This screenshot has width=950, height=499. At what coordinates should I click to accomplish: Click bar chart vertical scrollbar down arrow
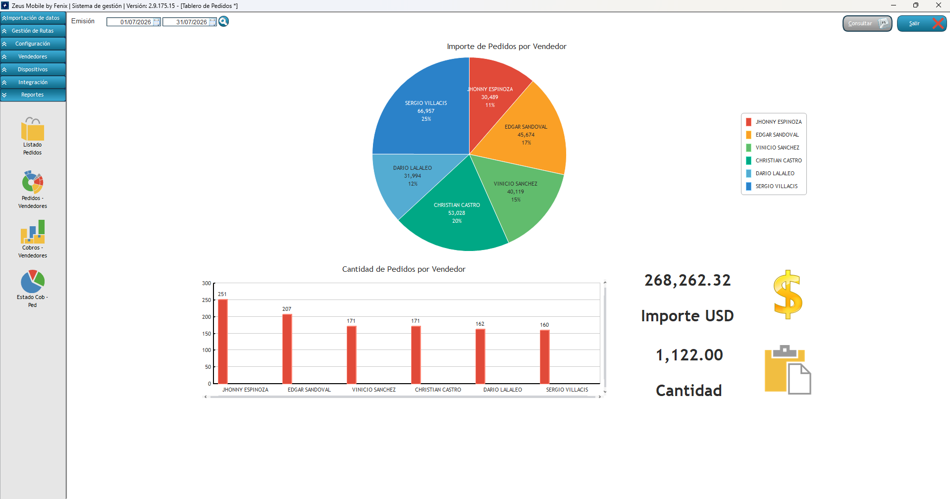(605, 392)
